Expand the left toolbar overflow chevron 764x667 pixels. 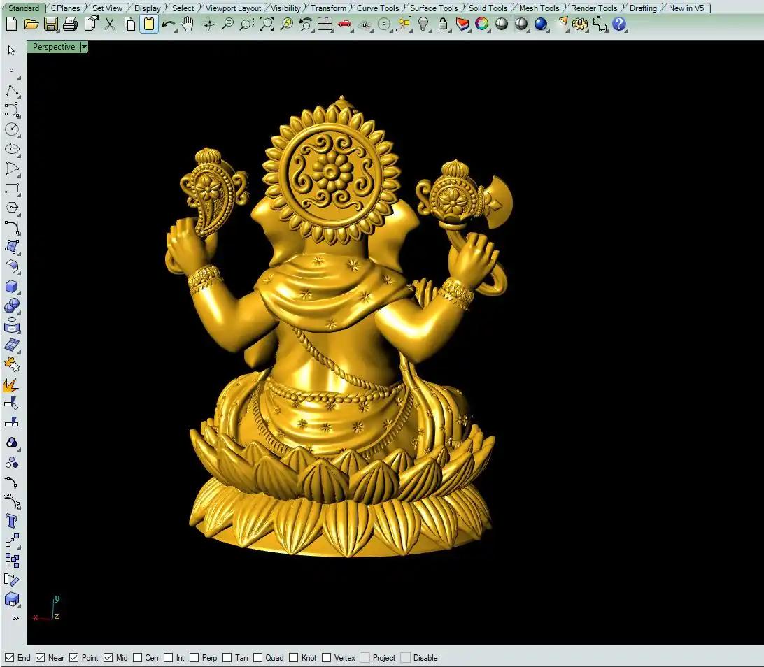pos(15,618)
